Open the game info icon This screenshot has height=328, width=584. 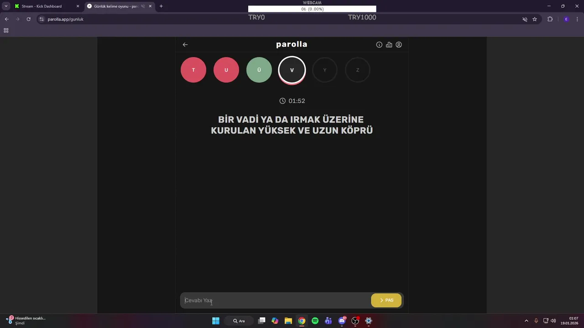[379, 45]
